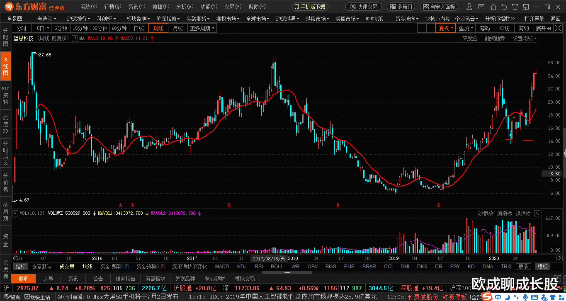Toggle 筹码 chip distribution
Viewport: 566px width, 301px height.
485,28
